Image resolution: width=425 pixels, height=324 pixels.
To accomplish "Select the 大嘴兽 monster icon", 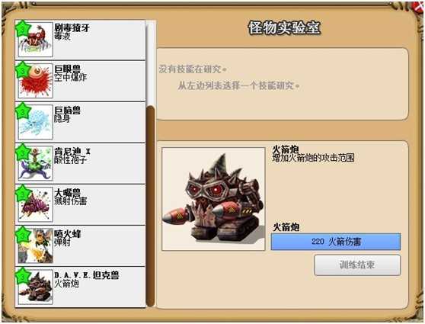I will [35, 204].
